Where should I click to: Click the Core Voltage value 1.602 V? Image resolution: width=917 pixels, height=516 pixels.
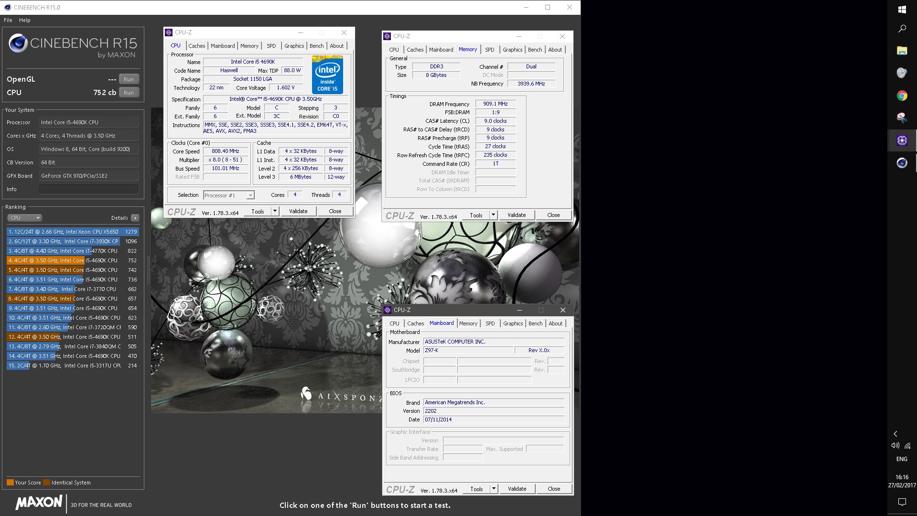286,87
